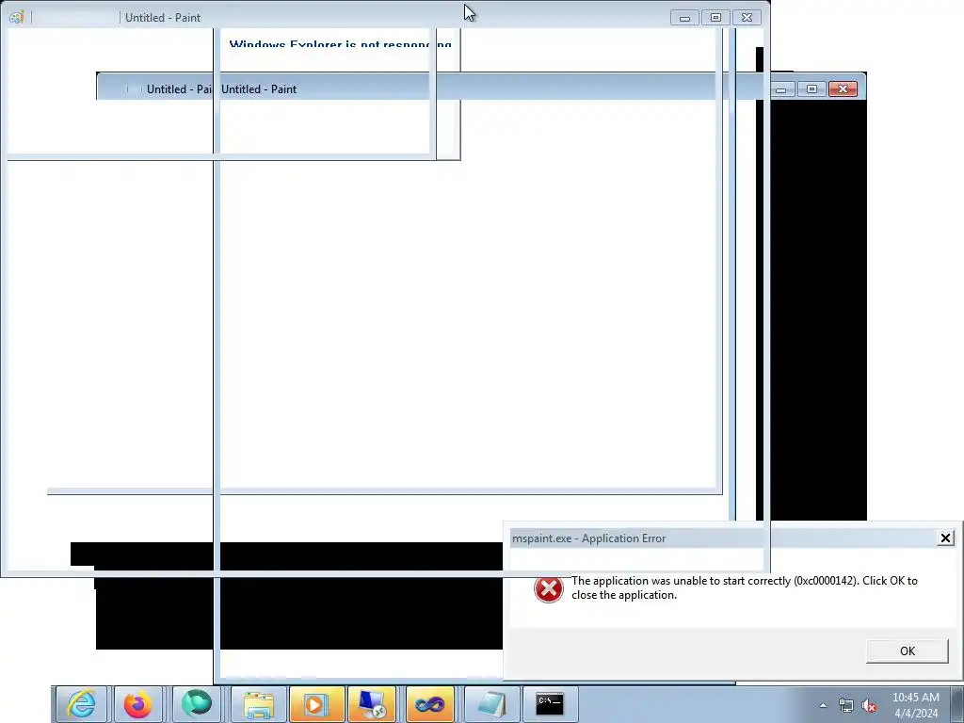964x723 pixels.
Task: Open Internet Explorer from the taskbar
Action: point(82,704)
